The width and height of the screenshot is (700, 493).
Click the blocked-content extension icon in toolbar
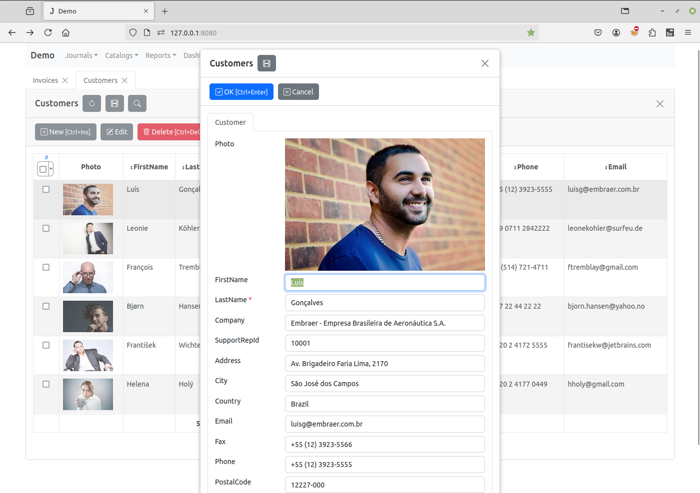(634, 32)
